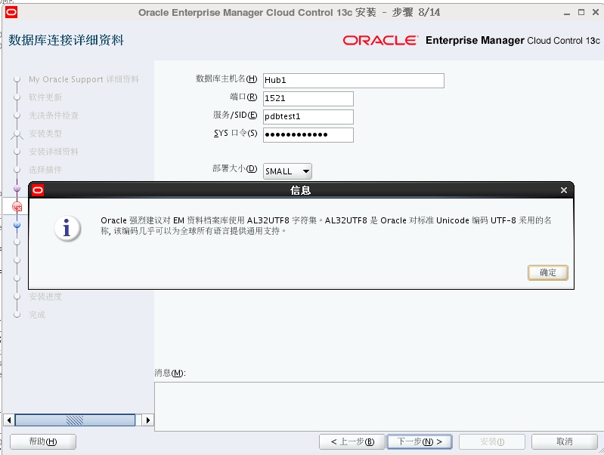This screenshot has width=604, height=455.
Task: Select the 安装类型 step
Action: click(45, 134)
